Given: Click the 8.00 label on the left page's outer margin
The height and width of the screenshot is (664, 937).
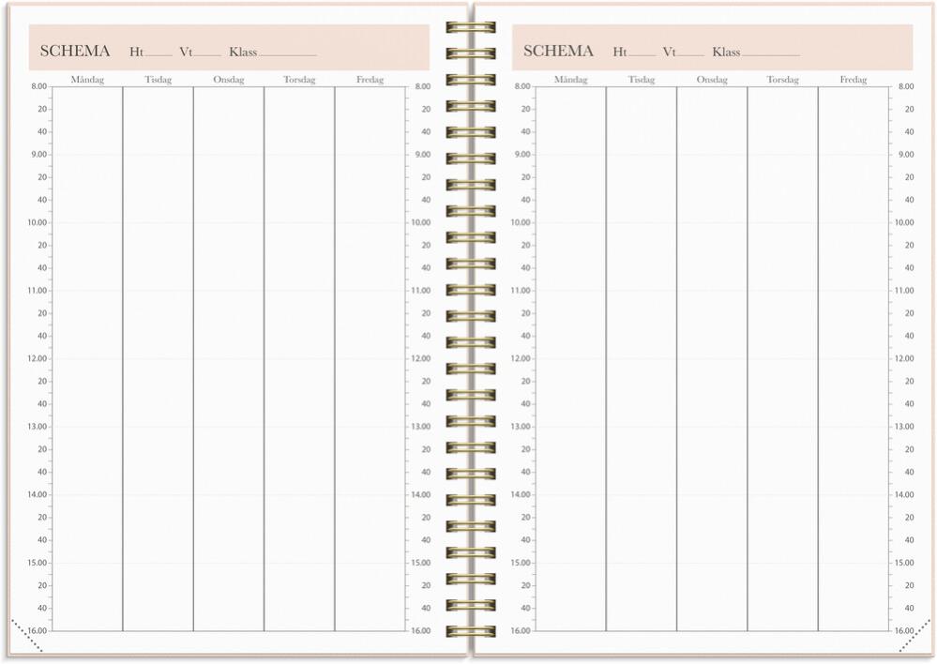Looking at the screenshot, I should click(x=38, y=86).
